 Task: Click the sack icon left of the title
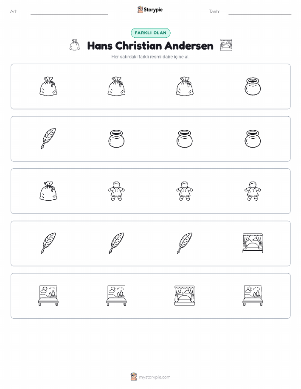(x=74, y=45)
